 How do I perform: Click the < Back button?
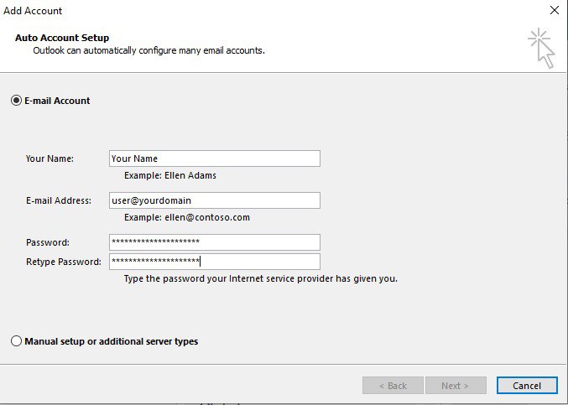tap(393, 386)
